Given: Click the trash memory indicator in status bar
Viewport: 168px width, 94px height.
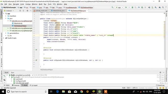Looking at the screenshot, I should (x=166, y=88).
